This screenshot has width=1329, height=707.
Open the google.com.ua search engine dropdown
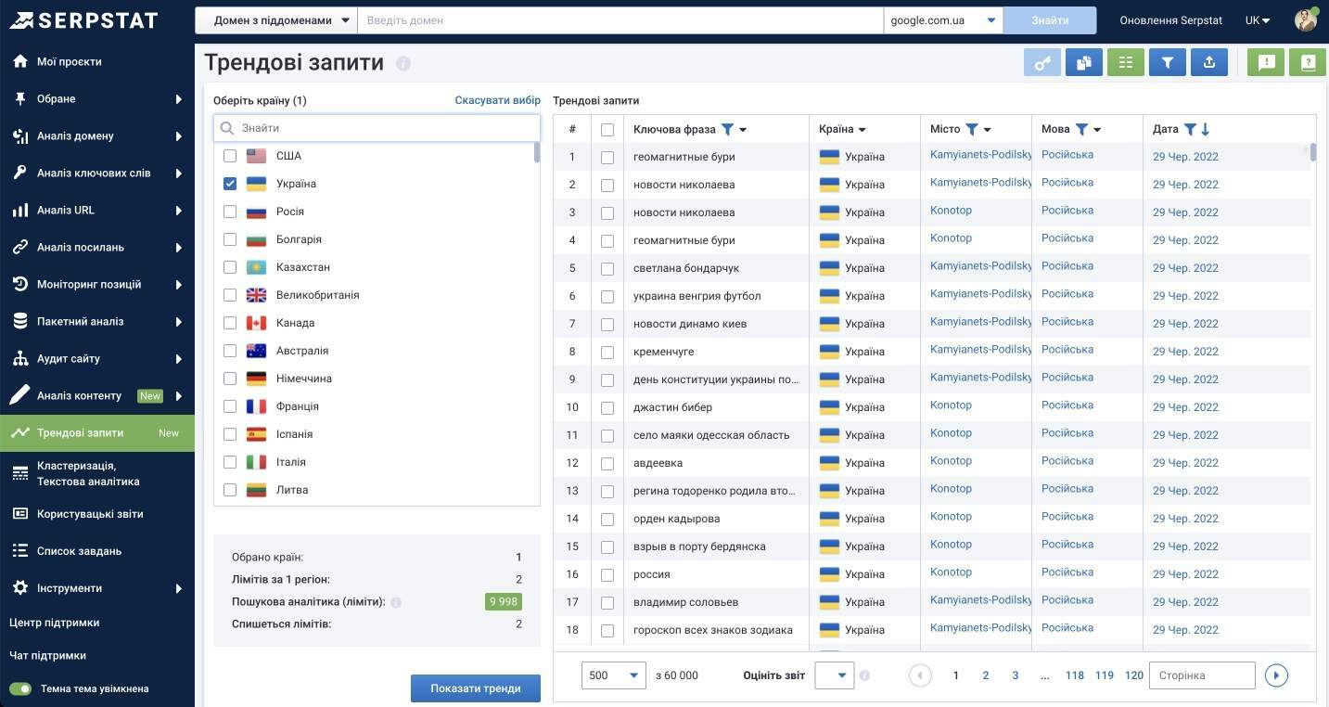941,19
